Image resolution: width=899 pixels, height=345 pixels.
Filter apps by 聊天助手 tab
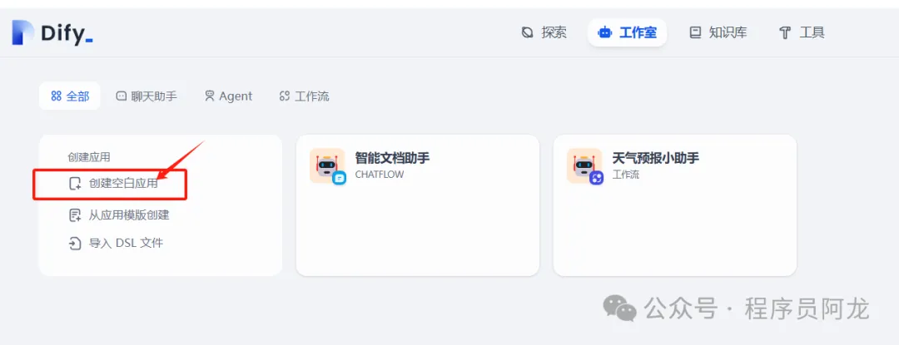(x=147, y=96)
